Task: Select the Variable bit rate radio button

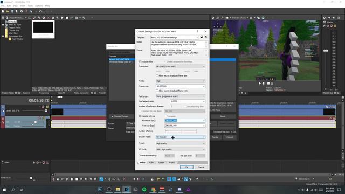Action: click(140, 116)
